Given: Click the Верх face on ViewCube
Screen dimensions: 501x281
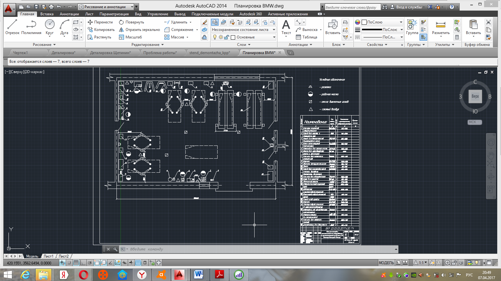Looking at the screenshot, I should coord(475,96).
